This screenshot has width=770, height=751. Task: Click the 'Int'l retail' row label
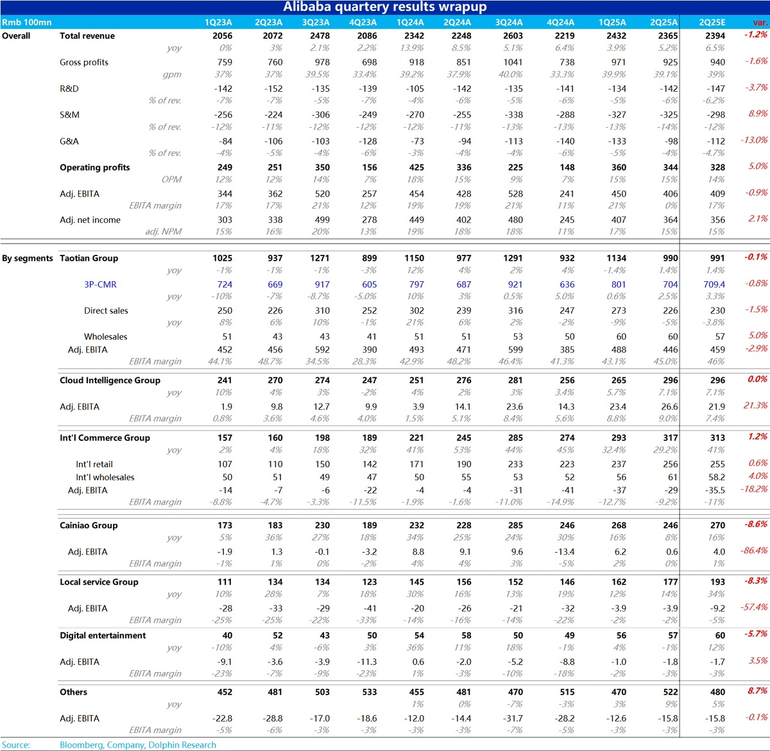[x=94, y=464]
